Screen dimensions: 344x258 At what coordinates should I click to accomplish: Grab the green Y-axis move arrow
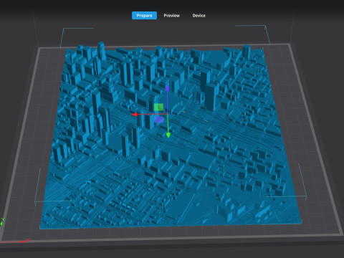point(168,135)
